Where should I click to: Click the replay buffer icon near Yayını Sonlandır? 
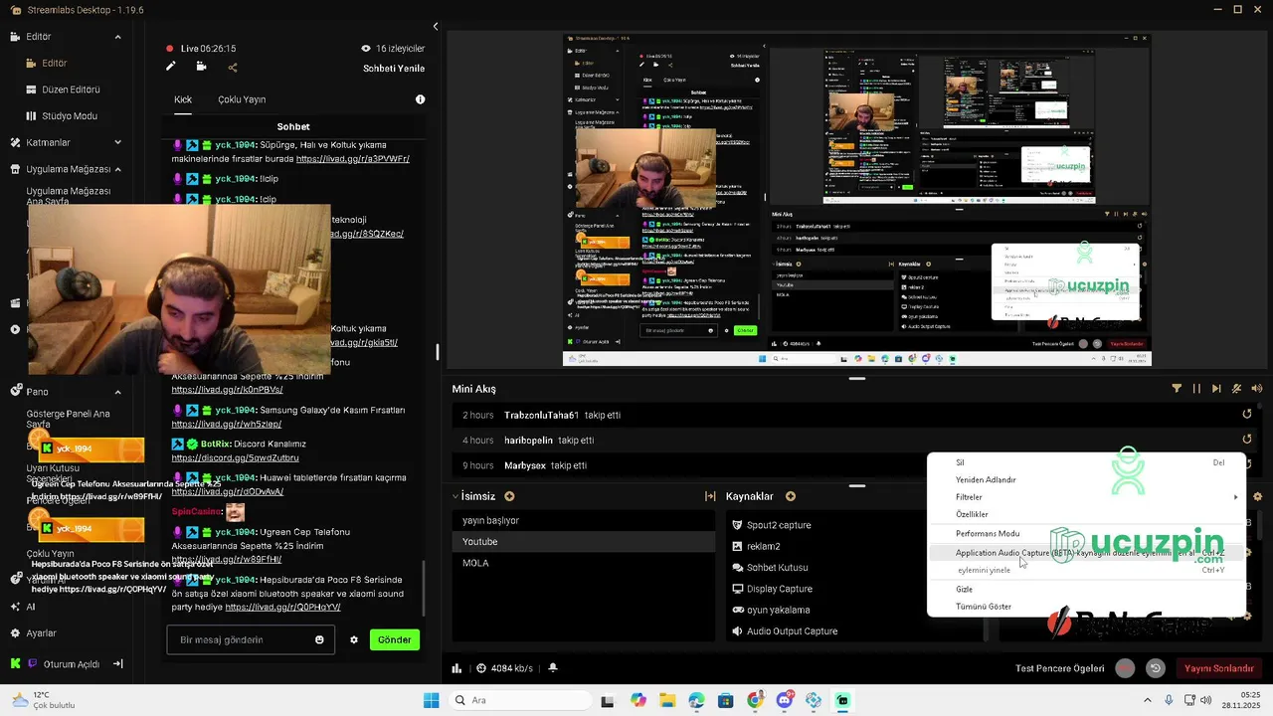click(x=1155, y=668)
